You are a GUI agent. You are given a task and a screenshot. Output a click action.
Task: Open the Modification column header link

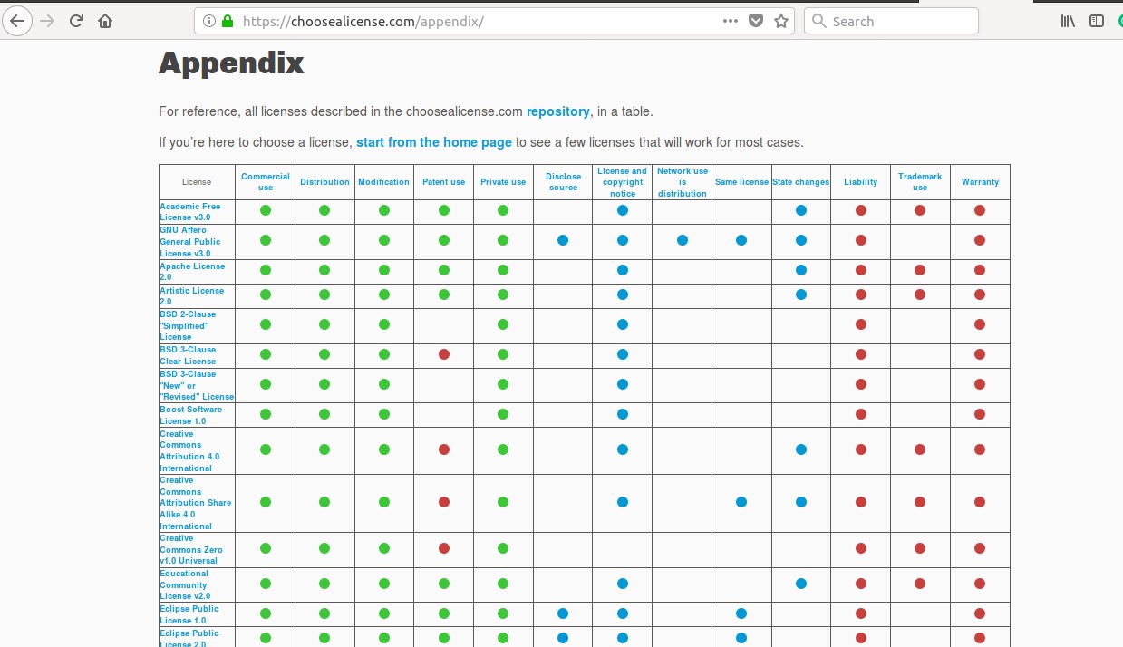383,182
